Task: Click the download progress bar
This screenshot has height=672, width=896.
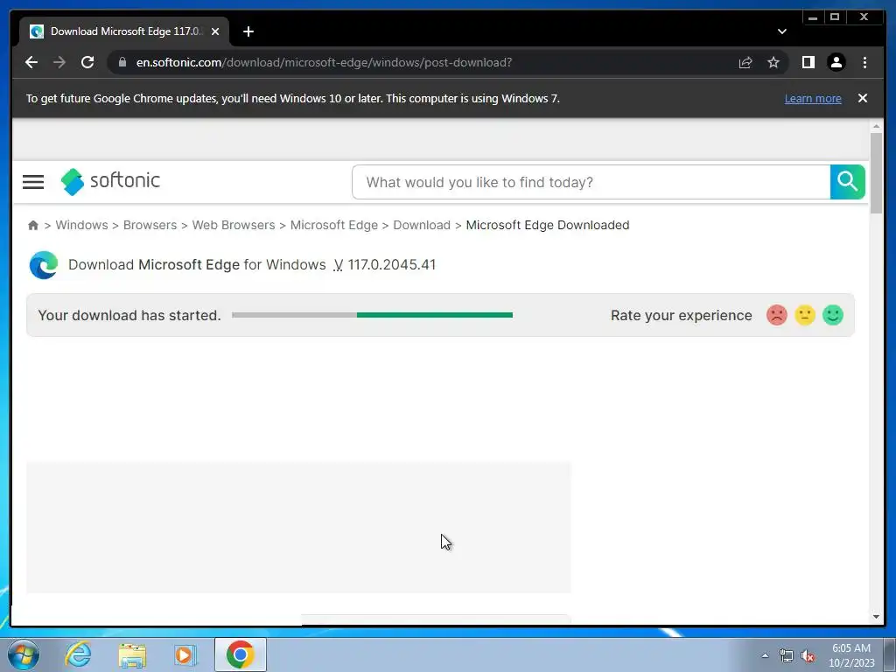Action: click(372, 315)
